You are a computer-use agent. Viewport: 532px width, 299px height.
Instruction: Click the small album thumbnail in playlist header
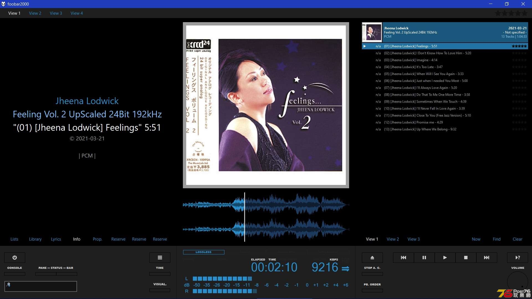(372, 32)
